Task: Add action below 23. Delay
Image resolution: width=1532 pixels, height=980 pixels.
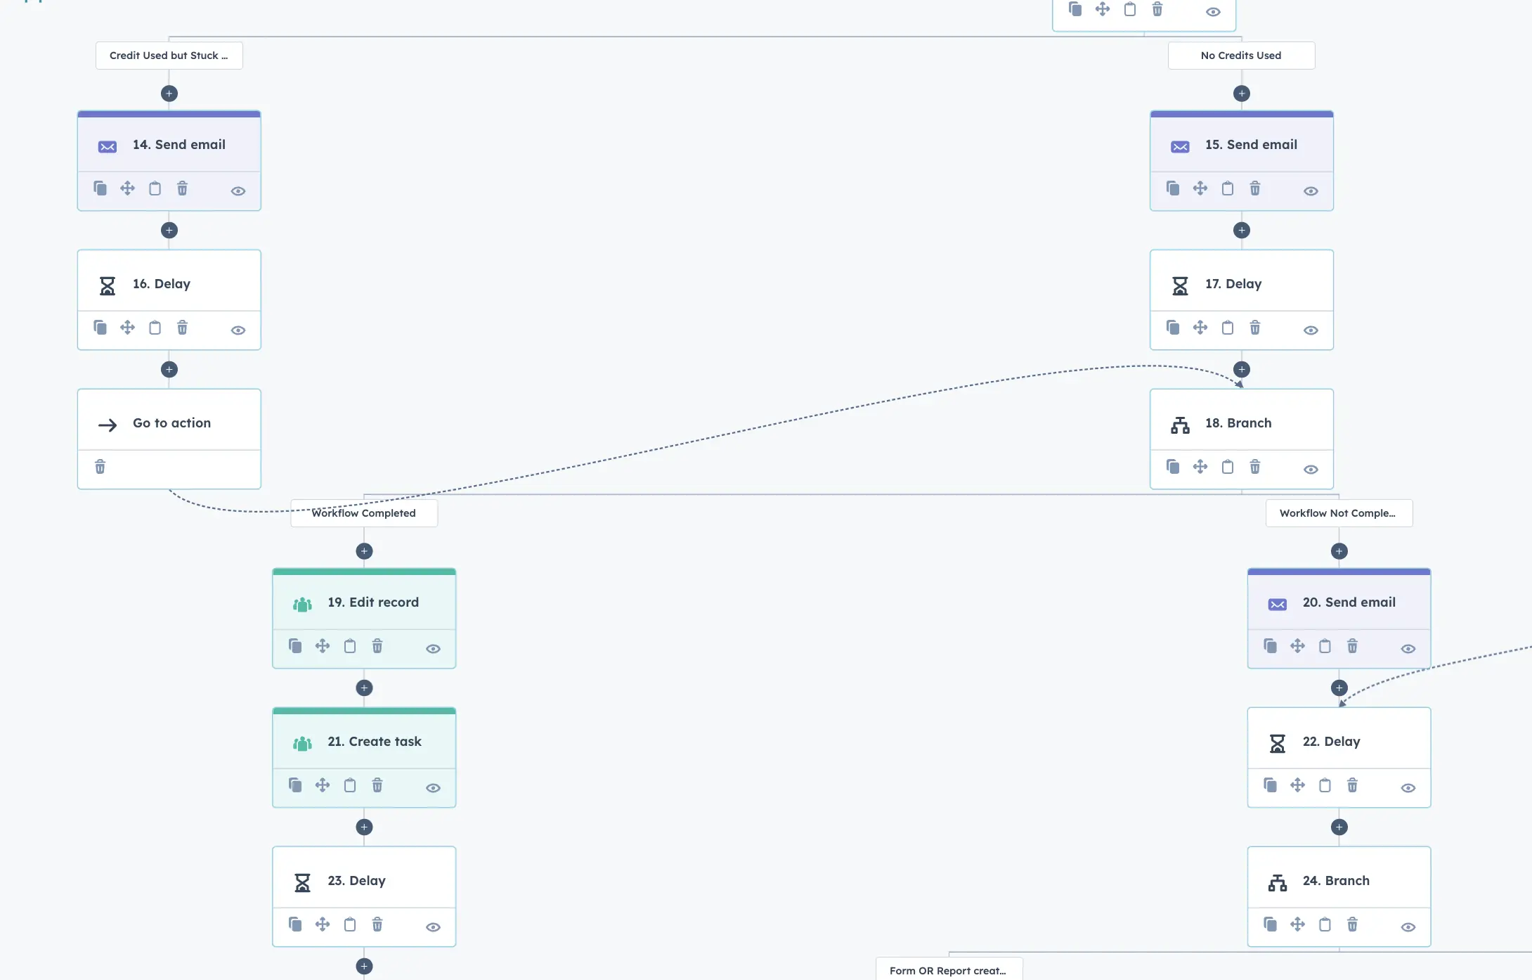Action: (364, 966)
